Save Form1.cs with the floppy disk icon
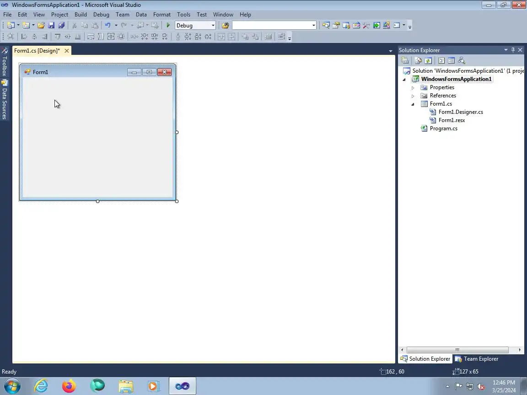527x395 pixels. click(51, 25)
